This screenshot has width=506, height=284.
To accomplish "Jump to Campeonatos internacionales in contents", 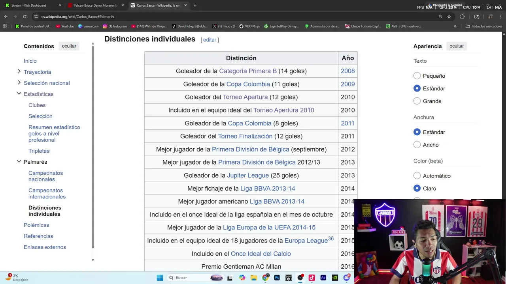I will pos(47,194).
